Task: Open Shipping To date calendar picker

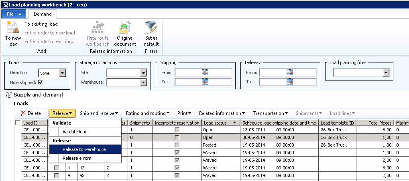Action: pyautogui.click(x=205, y=82)
